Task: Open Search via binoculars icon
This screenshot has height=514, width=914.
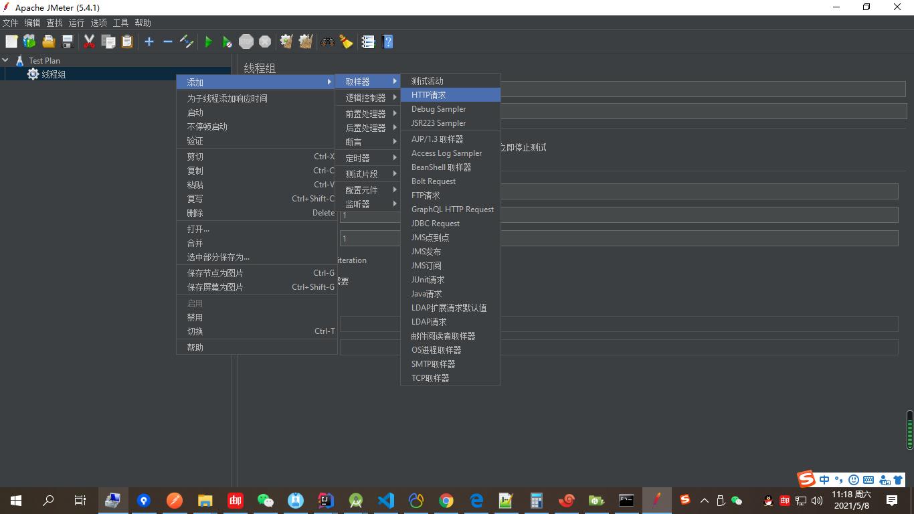Action: click(327, 41)
